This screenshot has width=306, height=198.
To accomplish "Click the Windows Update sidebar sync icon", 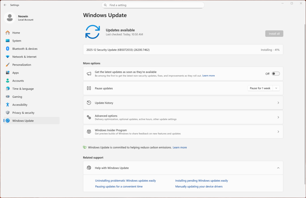I will click(x=7, y=121).
